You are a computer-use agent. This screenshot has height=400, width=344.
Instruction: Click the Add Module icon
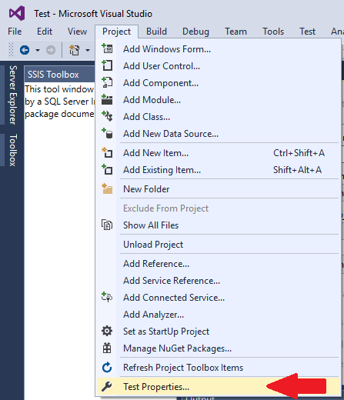click(x=107, y=99)
